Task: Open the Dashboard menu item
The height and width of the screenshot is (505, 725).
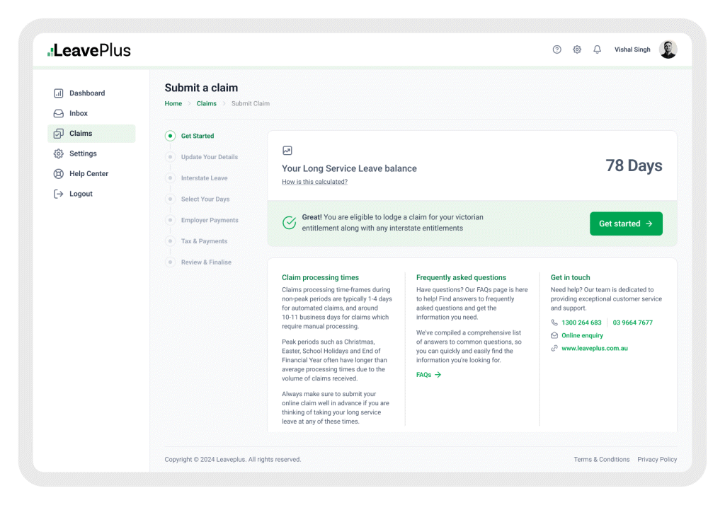Action: coord(91,93)
